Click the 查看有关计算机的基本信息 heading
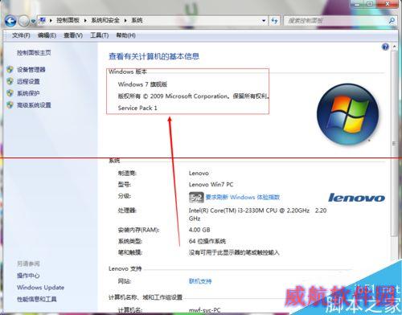 (154, 56)
